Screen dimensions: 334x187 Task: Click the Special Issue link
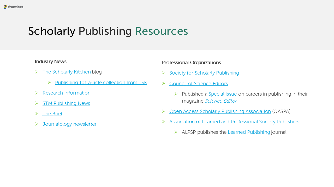223,94
